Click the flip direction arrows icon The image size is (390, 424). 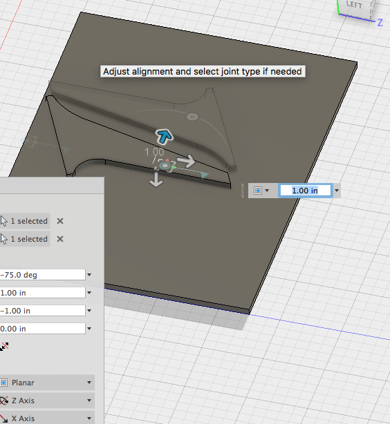pyautogui.click(x=4, y=347)
